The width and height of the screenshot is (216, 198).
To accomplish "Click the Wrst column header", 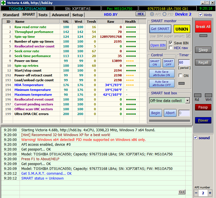I will [78, 22].
